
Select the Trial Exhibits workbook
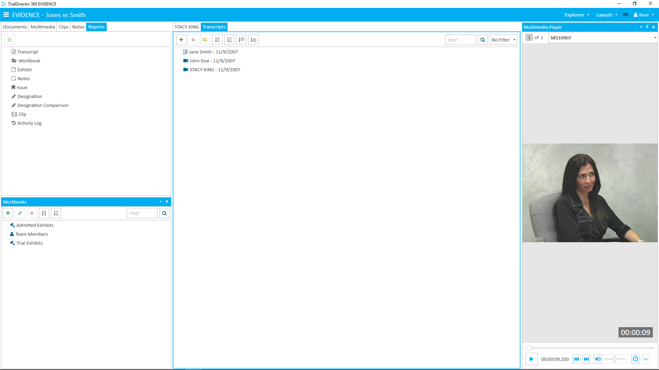pos(26,243)
